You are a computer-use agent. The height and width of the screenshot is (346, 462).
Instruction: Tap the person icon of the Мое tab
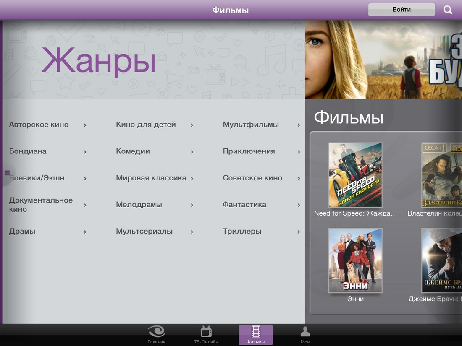(x=305, y=332)
